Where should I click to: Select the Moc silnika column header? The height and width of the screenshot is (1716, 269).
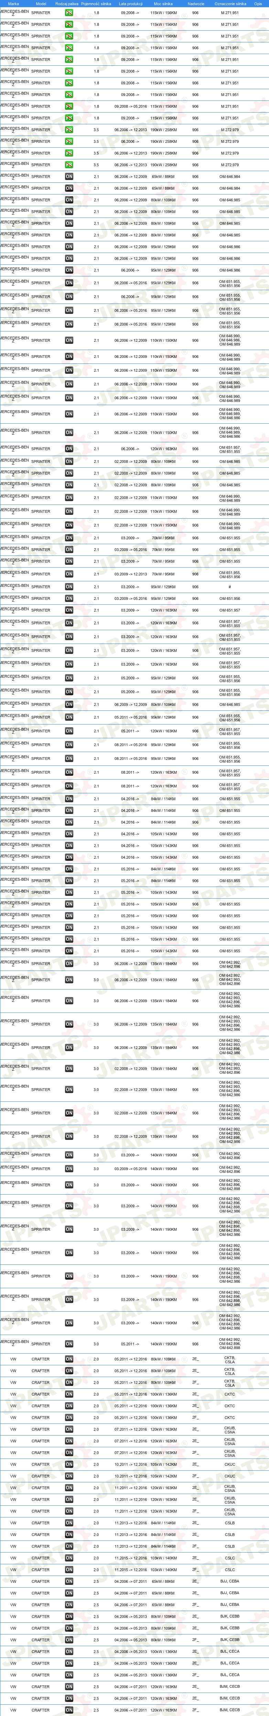[x=163, y=3]
